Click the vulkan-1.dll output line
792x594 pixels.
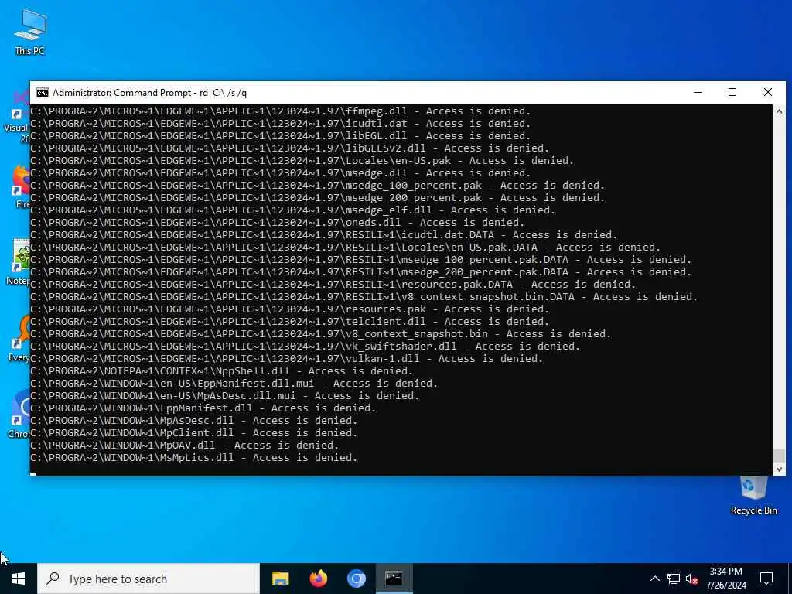(286, 359)
